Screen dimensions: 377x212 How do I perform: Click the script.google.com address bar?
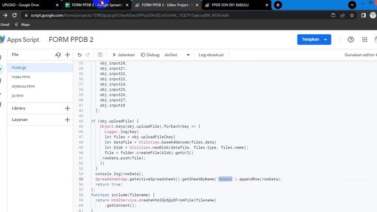pos(130,15)
